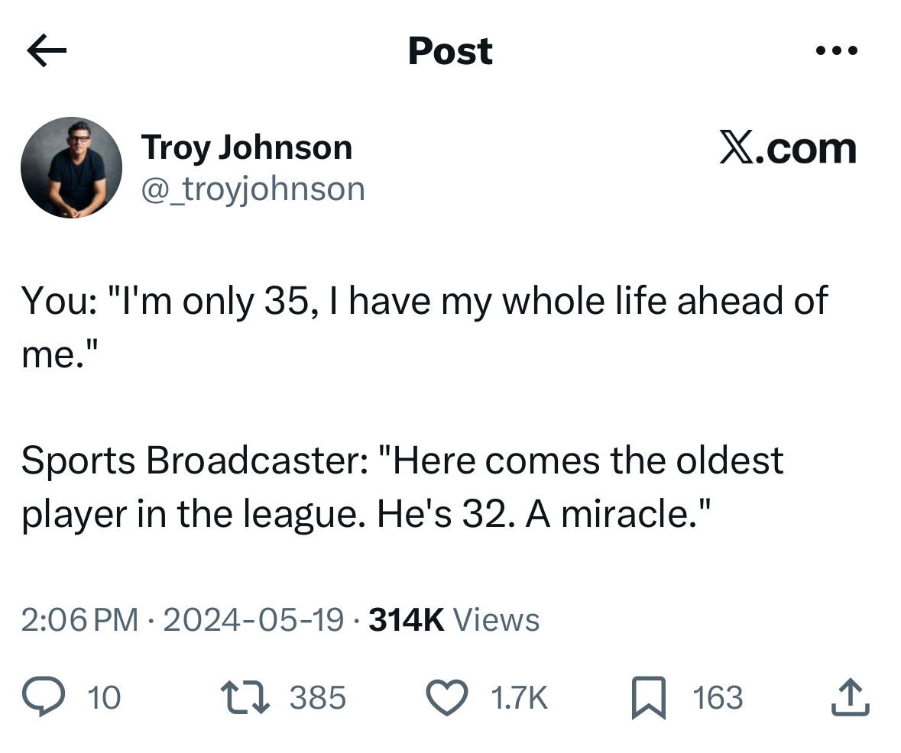The image size is (901, 753).
Task: Click the reply count of 10
Action: click(x=104, y=698)
